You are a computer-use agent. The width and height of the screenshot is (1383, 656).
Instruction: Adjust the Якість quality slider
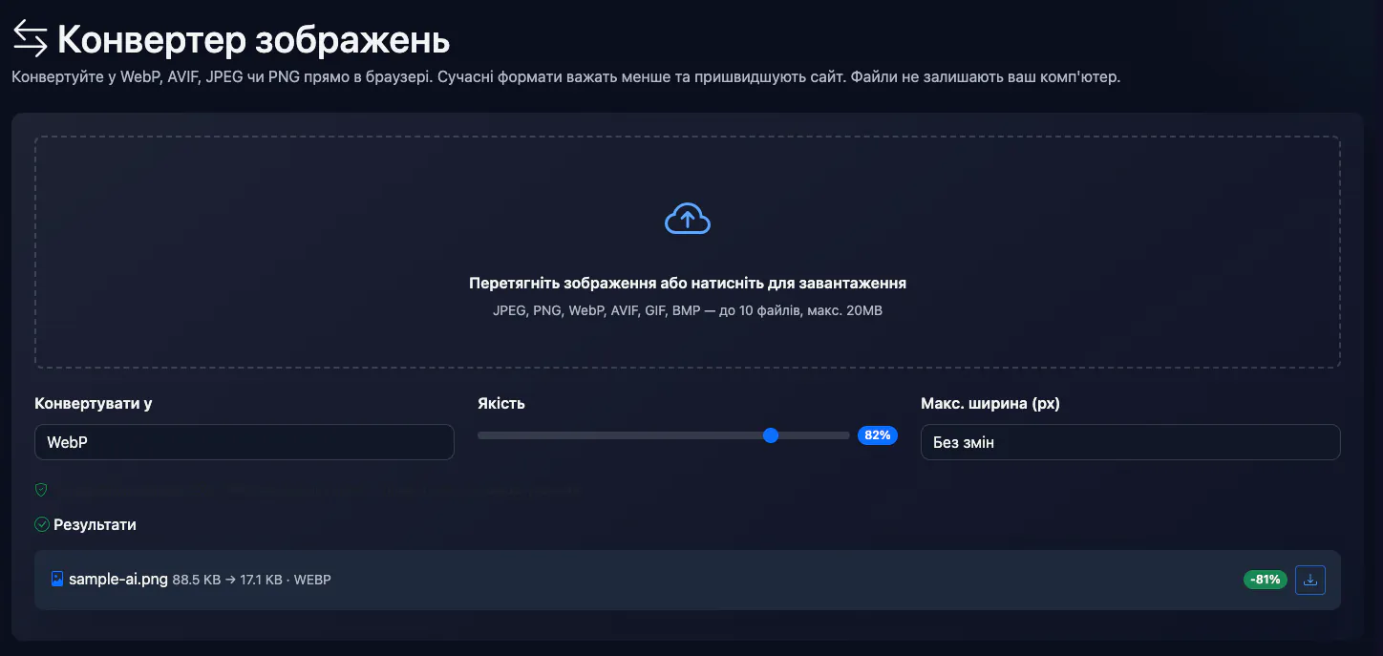[x=664, y=435]
